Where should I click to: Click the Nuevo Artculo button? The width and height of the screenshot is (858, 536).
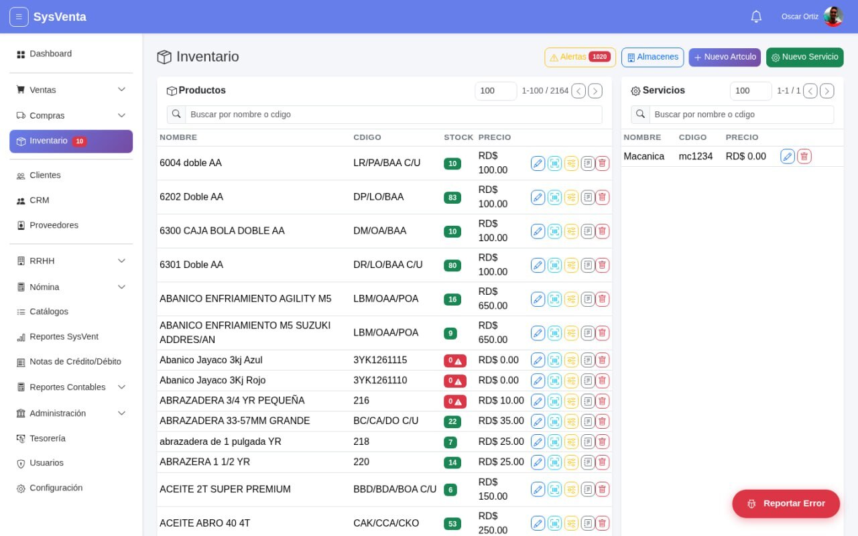coord(725,57)
